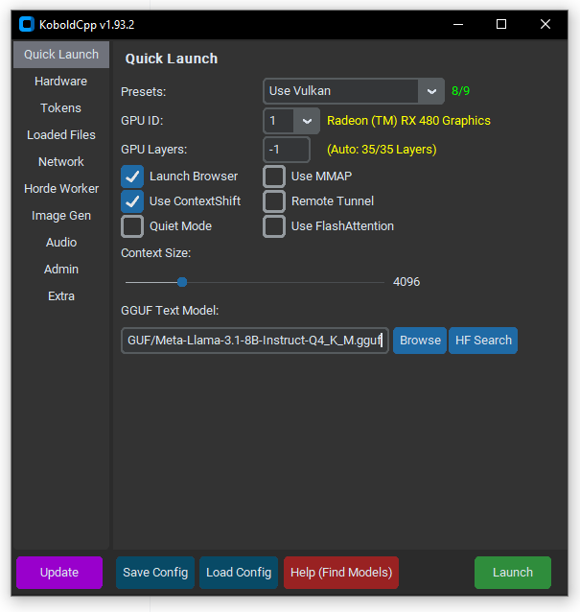Viewport: 580px width, 612px height.
Task: Turn on the Remote Tunnel checkbox
Action: pyautogui.click(x=274, y=201)
